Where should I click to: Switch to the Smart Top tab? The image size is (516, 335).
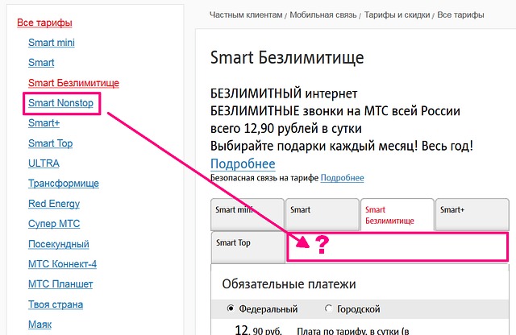pyautogui.click(x=248, y=247)
